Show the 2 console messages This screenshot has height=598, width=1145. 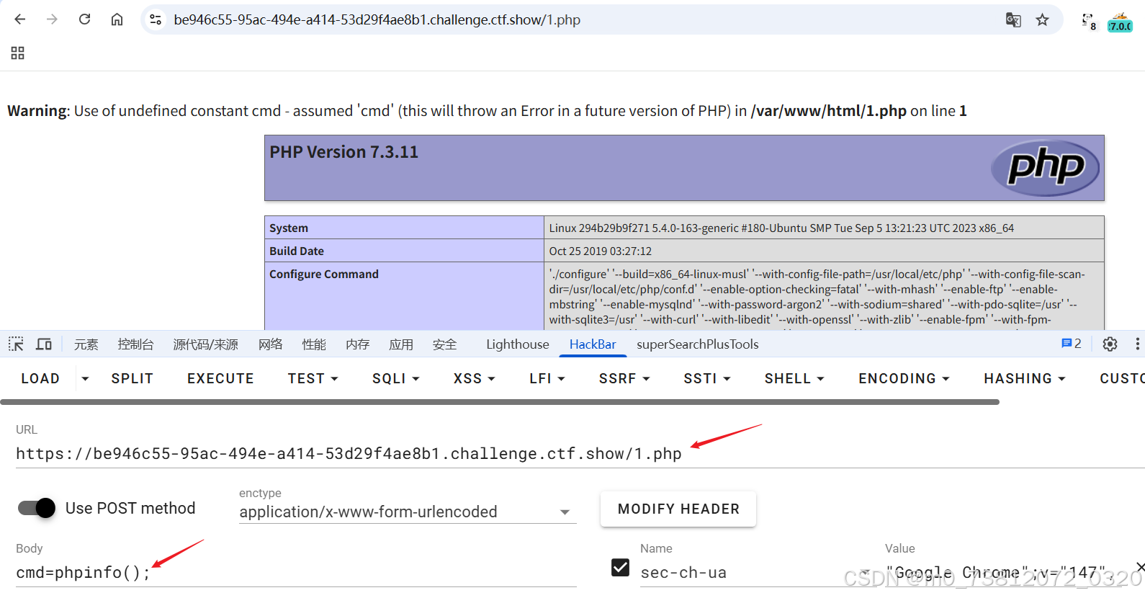(x=1072, y=344)
